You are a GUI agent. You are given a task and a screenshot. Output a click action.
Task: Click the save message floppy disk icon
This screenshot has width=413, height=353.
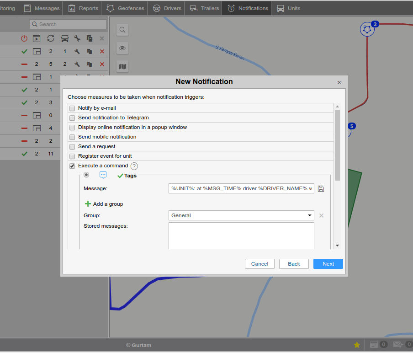coord(321,188)
